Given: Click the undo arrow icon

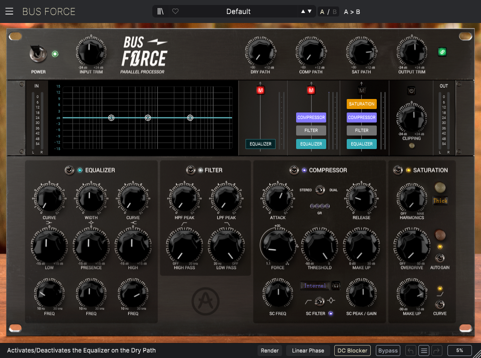Looking at the screenshot, I should tap(411, 350).
